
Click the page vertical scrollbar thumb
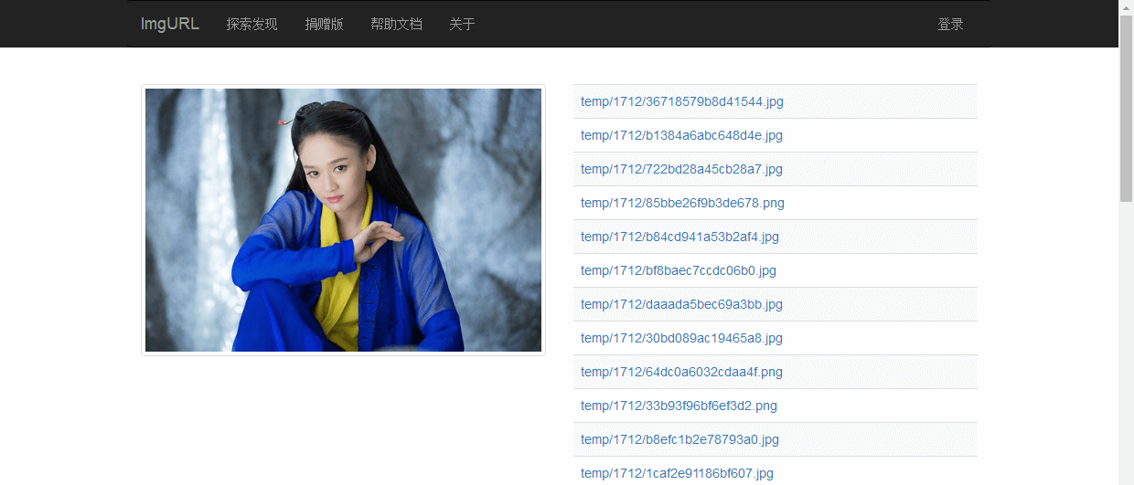1126,108
